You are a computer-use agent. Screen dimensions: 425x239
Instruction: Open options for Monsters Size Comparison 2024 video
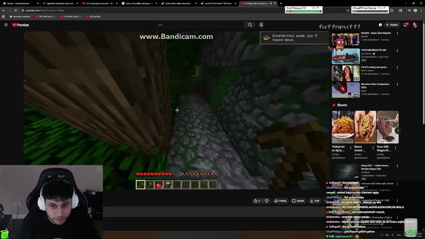click(397, 84)
